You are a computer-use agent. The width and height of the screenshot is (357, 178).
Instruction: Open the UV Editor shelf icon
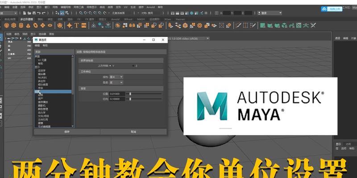click(x=299, y=25)
